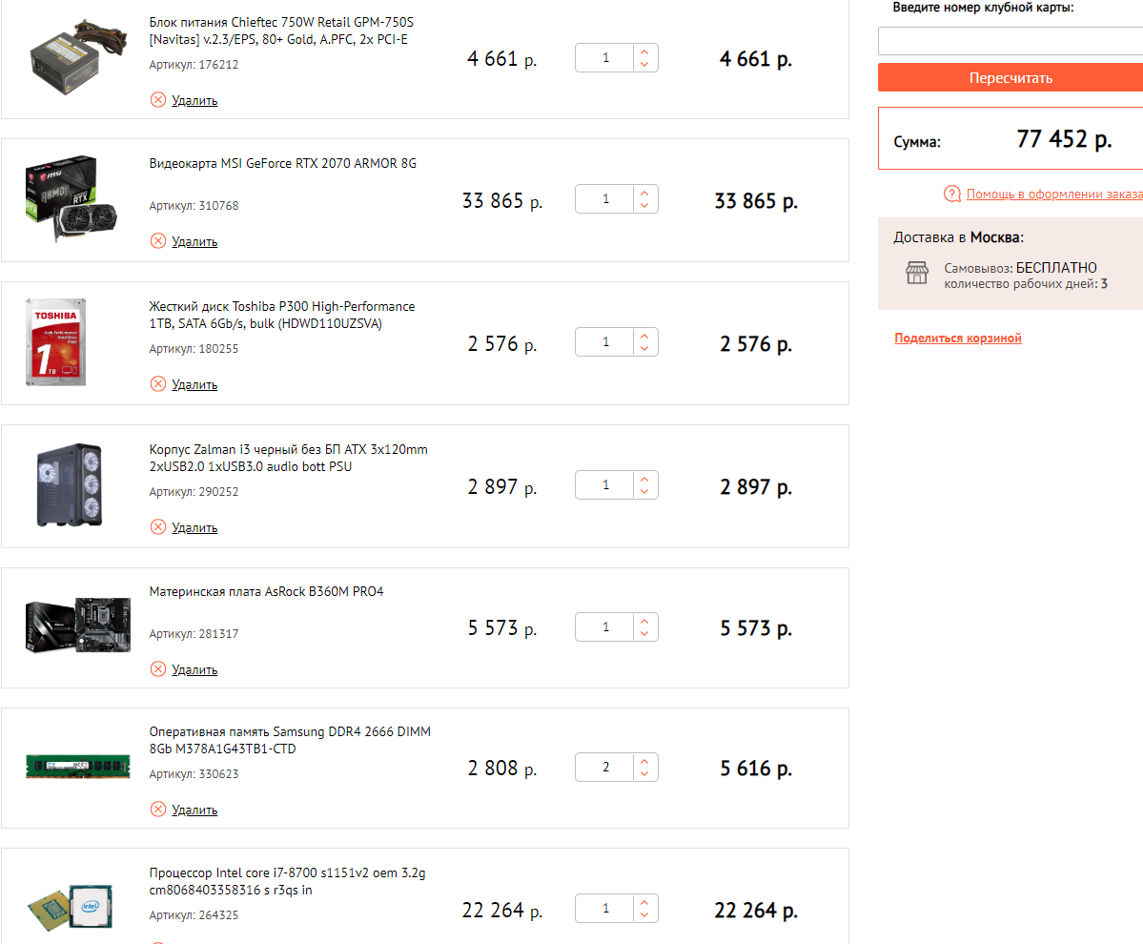
Task: Click the delete icon for Chieftec power supply
Action: pyautogui.click(x=158, y=99)
